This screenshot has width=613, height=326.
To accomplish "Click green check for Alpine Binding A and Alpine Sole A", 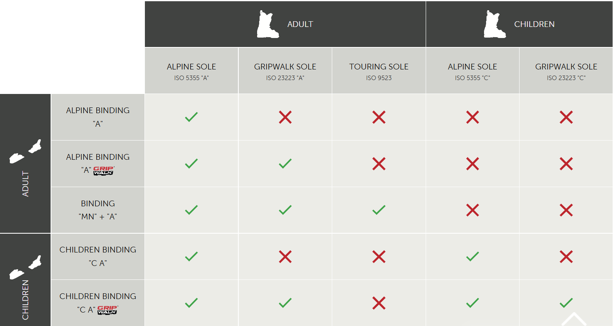I will [x=191, y=117].
